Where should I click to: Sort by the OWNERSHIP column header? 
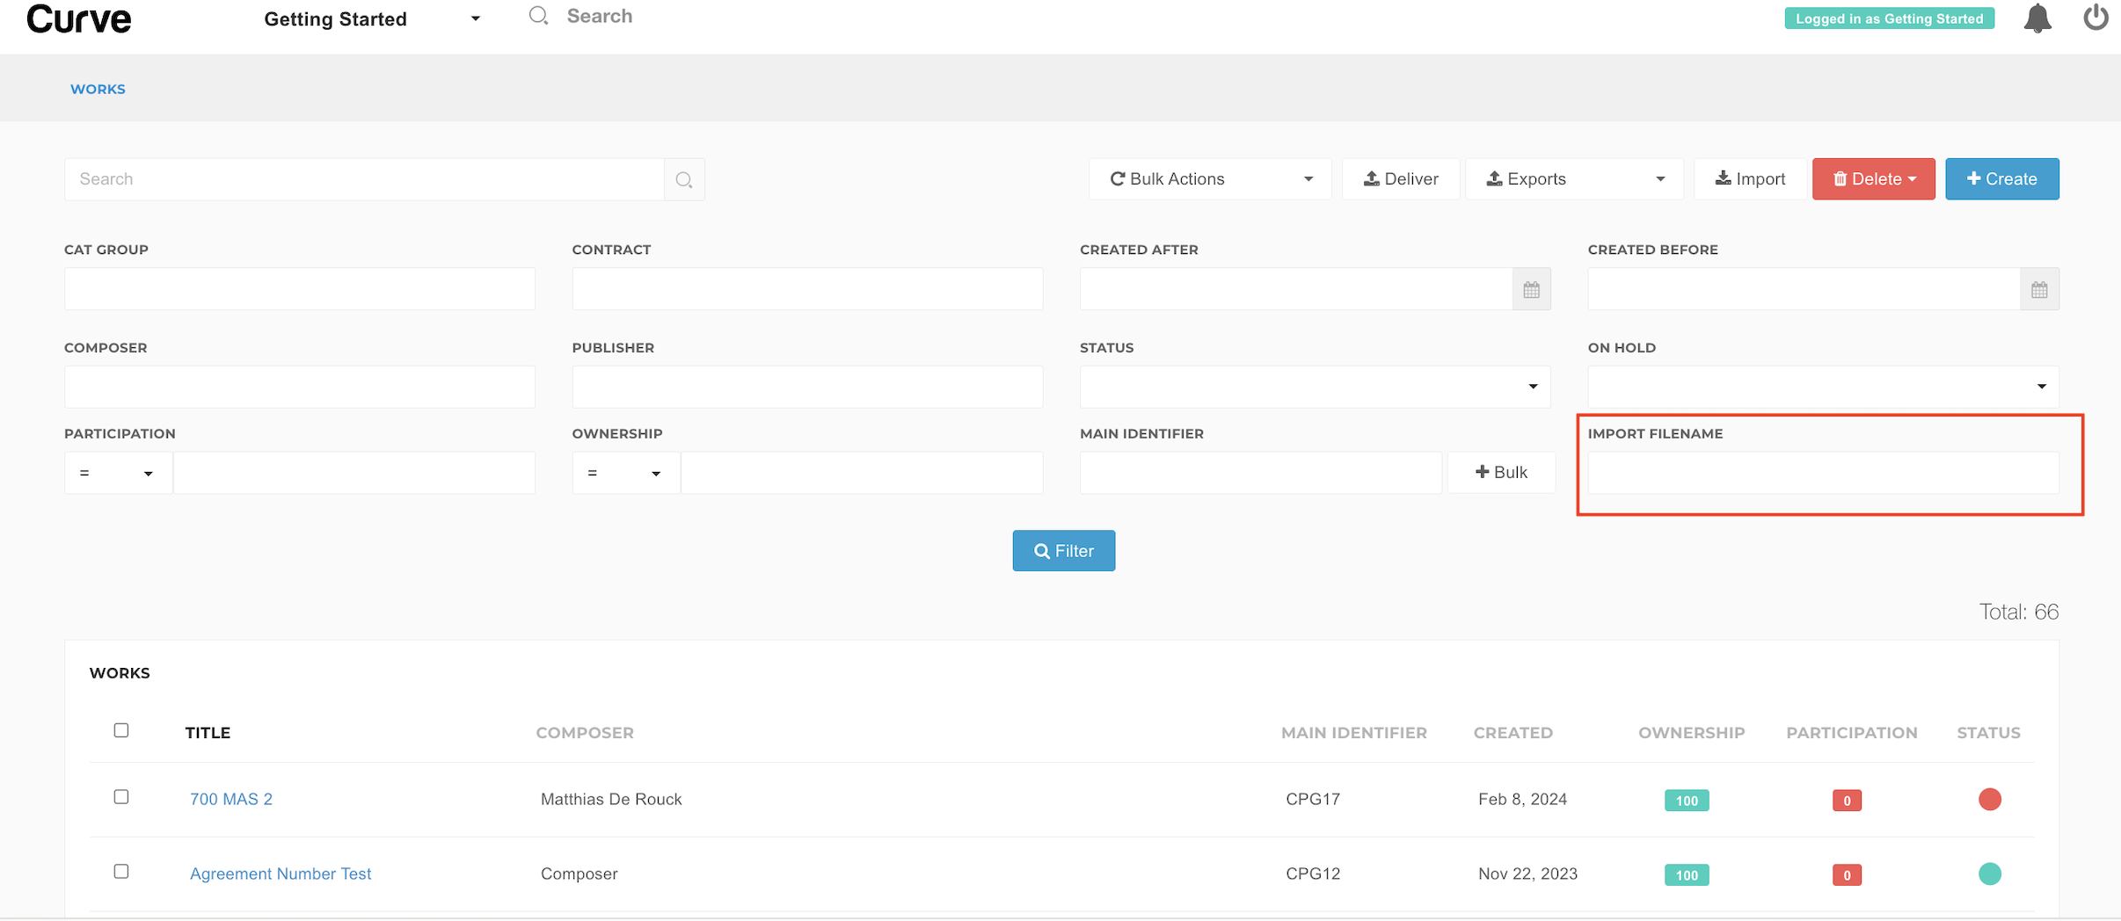point(1691,733)
